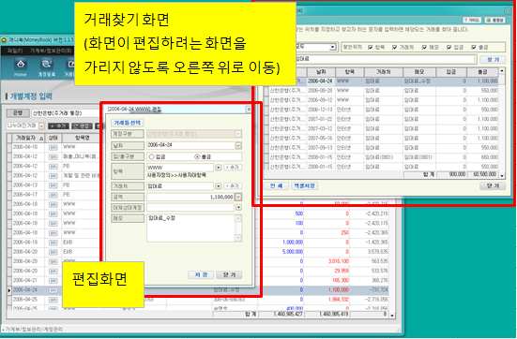
Task: Click the 'on' status icon in the 2006-04-19 row
Action: 53,243
